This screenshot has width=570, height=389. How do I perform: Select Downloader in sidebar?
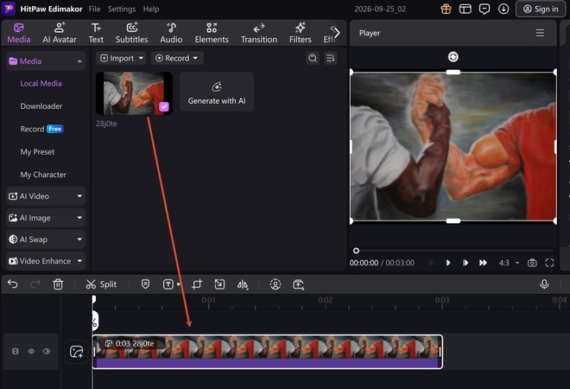[41, 106]
